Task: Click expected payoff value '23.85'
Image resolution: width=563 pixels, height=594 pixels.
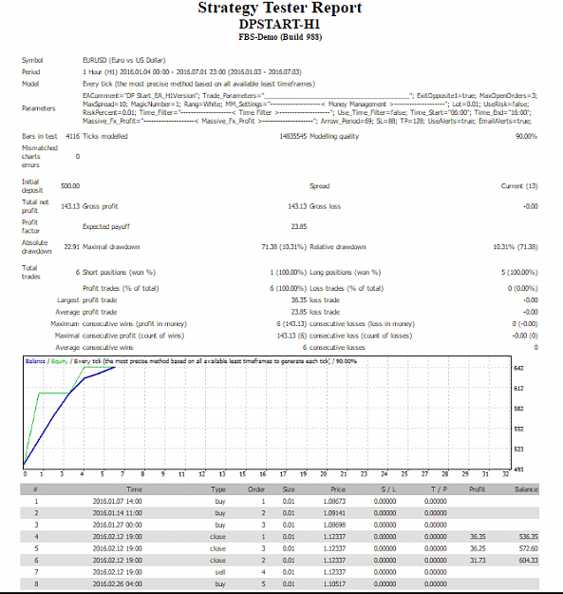Action: point(299,226)
